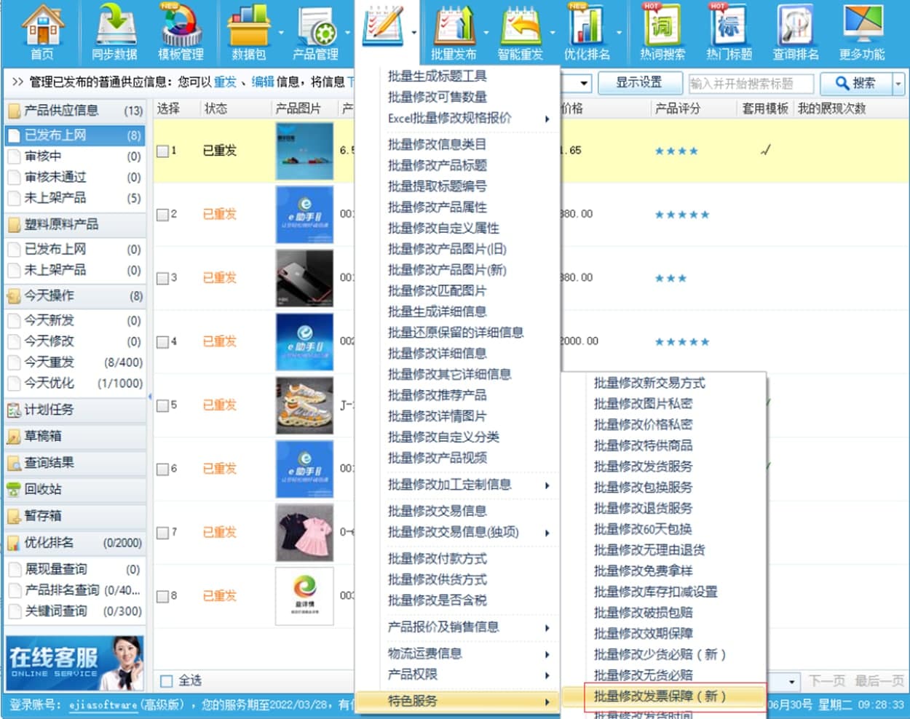Open 模板管理 template management

(181, 32)
